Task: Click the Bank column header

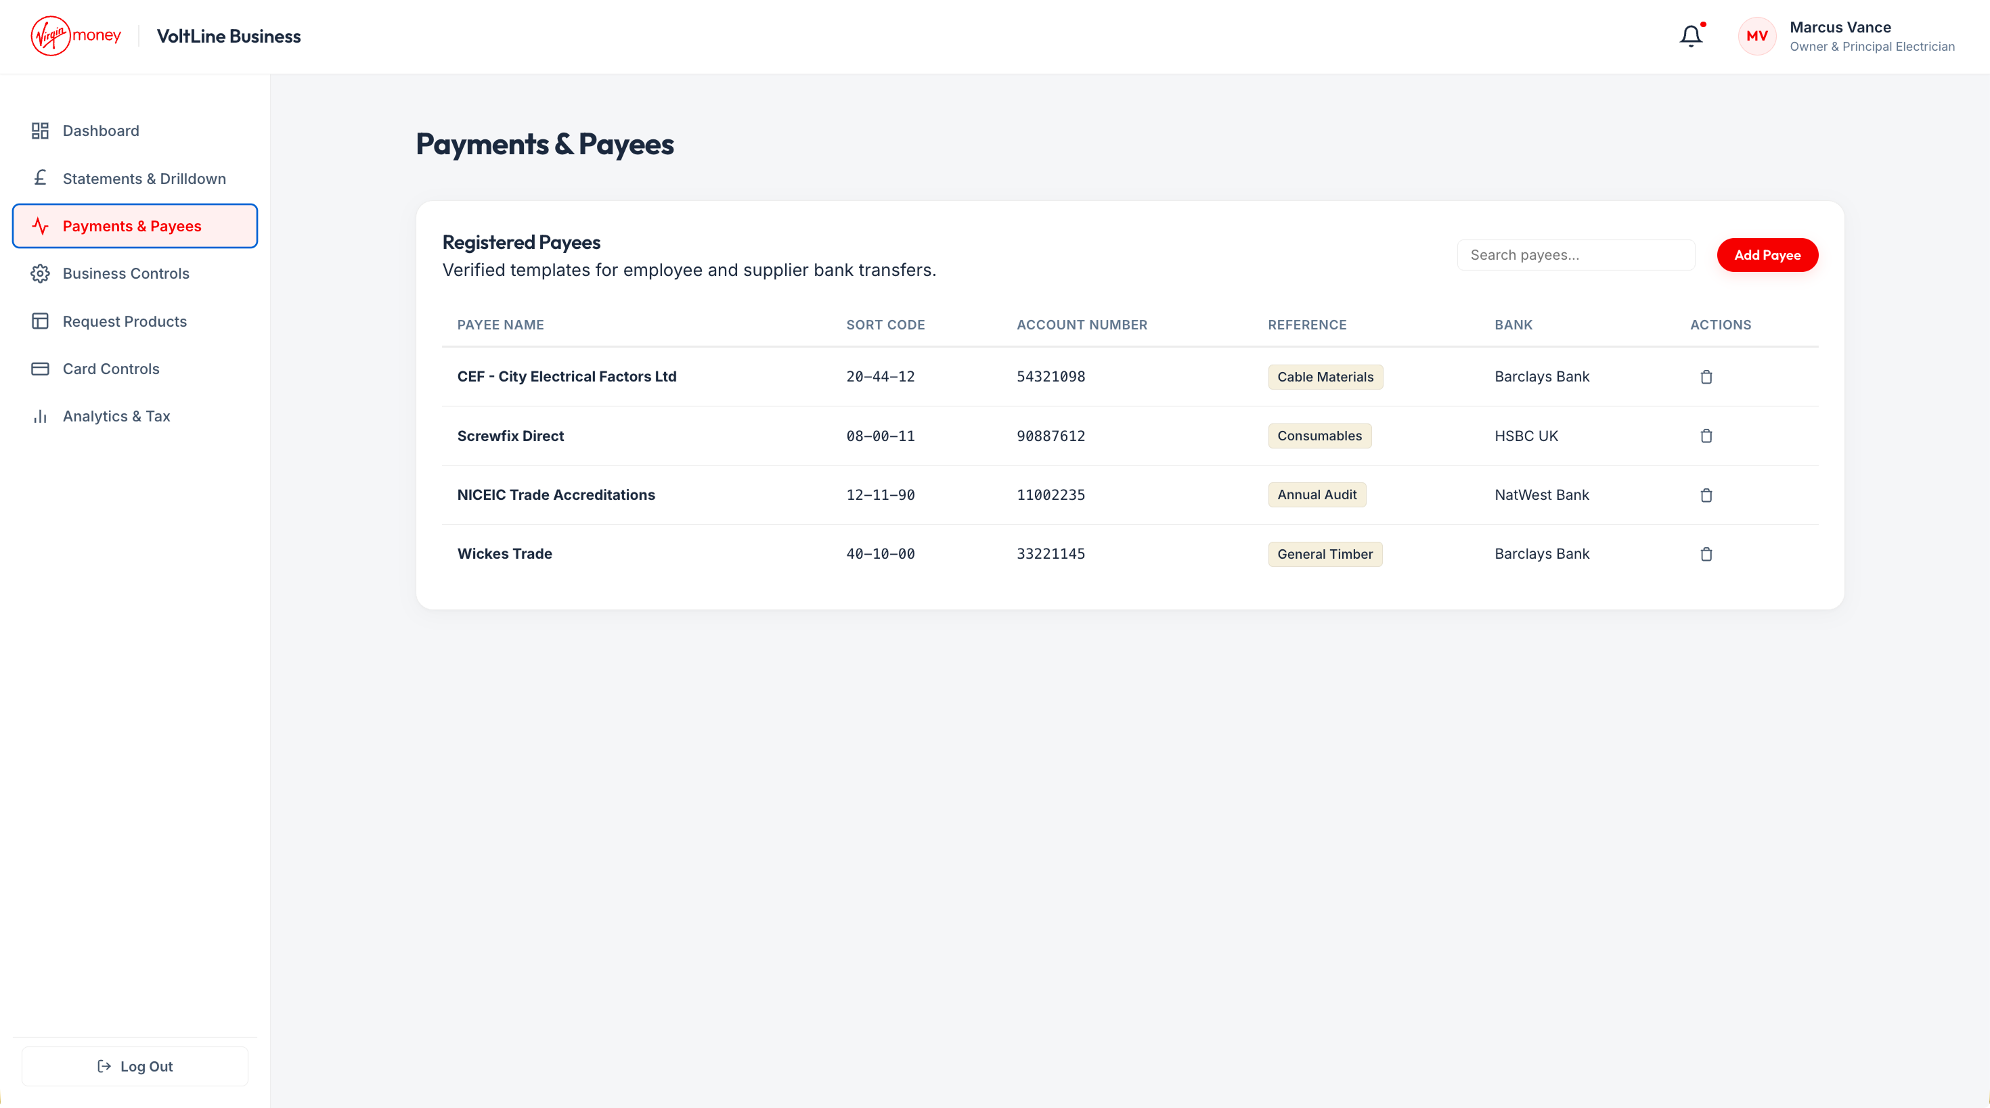Action: pos(1513,325)
